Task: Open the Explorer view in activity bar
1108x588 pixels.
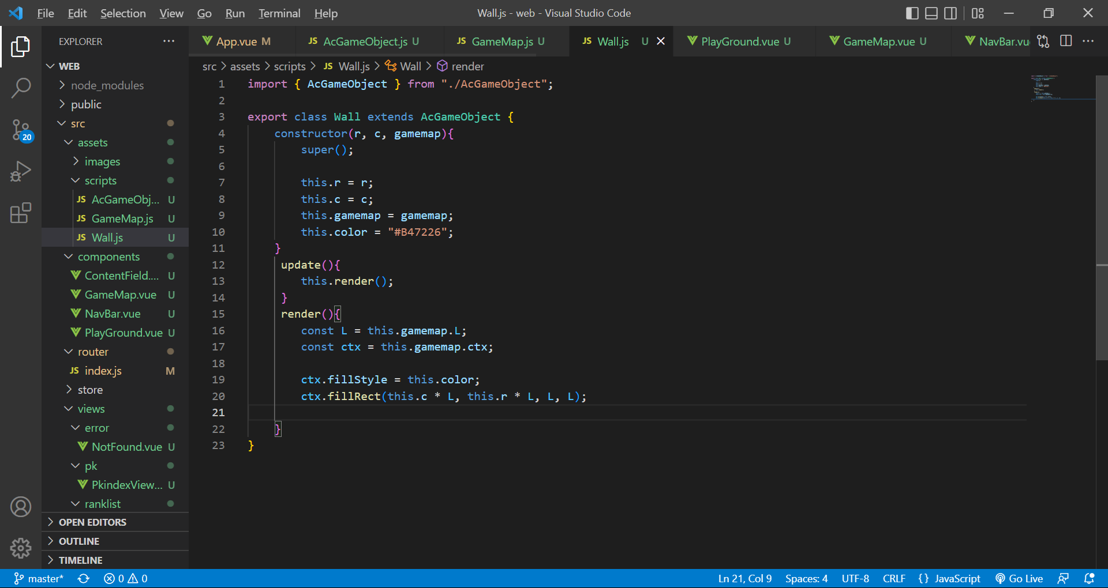Action: (21, 47)
